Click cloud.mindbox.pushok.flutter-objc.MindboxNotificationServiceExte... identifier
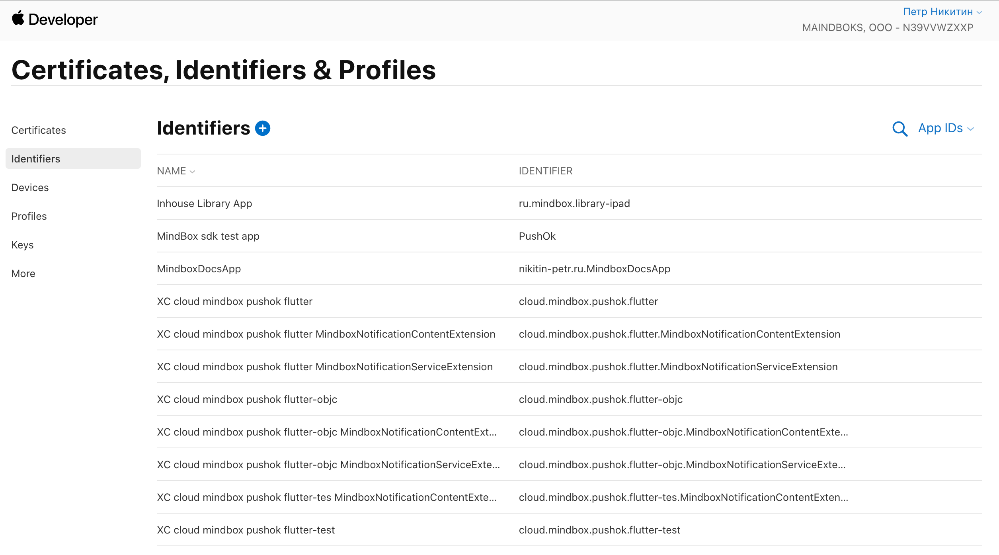The width and height of the screenshot is (999, 555). [x=682, y=465]
